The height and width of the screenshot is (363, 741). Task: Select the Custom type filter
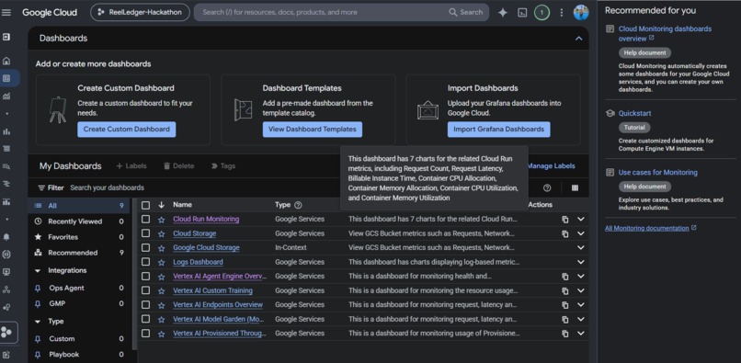coord(78,339)
